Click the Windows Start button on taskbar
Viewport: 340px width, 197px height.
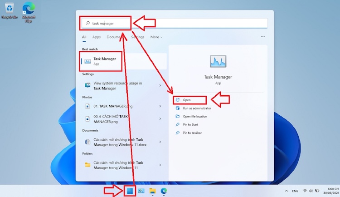coord(131,191)
